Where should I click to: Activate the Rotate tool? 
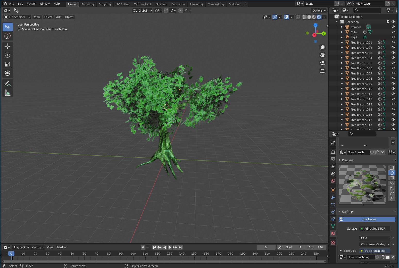click(x=7, y=55)
